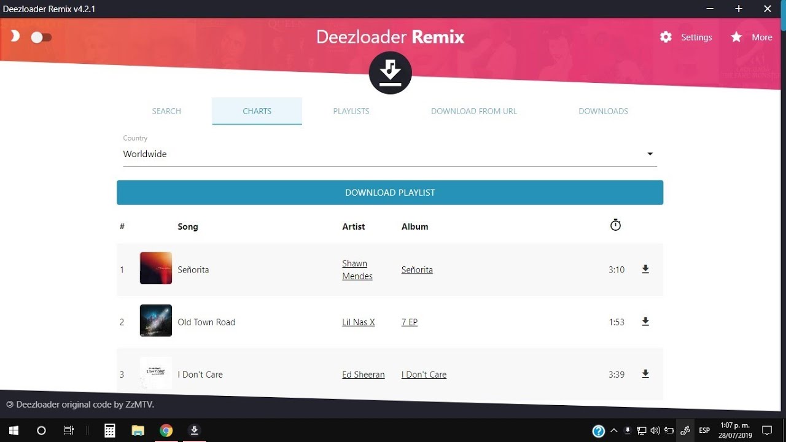The width and height of the screenshot is (786, 442).
Task: Click the I Don't Care song title
Action: [200, 374]
